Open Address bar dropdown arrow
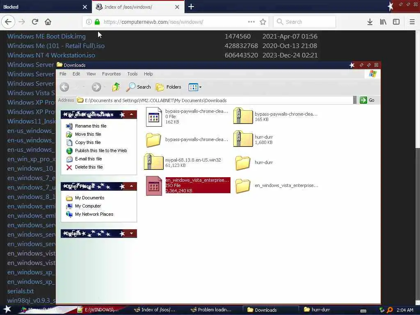The height and width of the screenshot is (315, 420). (355, 100)
